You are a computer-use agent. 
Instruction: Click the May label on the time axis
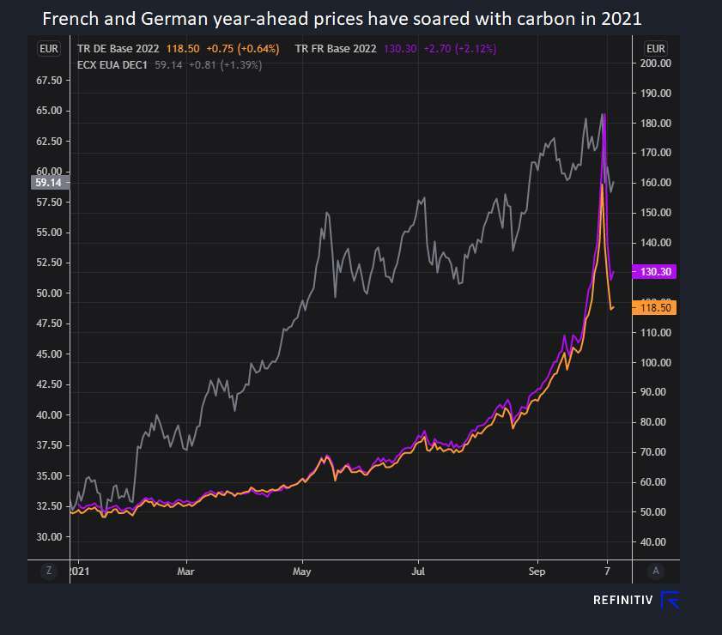tap(301, 570)
